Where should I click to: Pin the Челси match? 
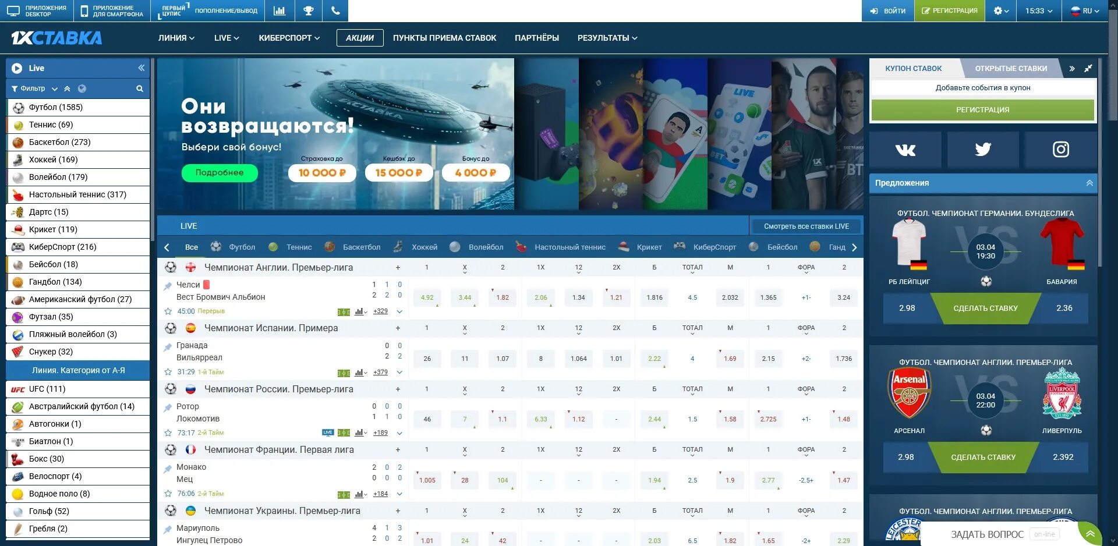click(168, 285)
